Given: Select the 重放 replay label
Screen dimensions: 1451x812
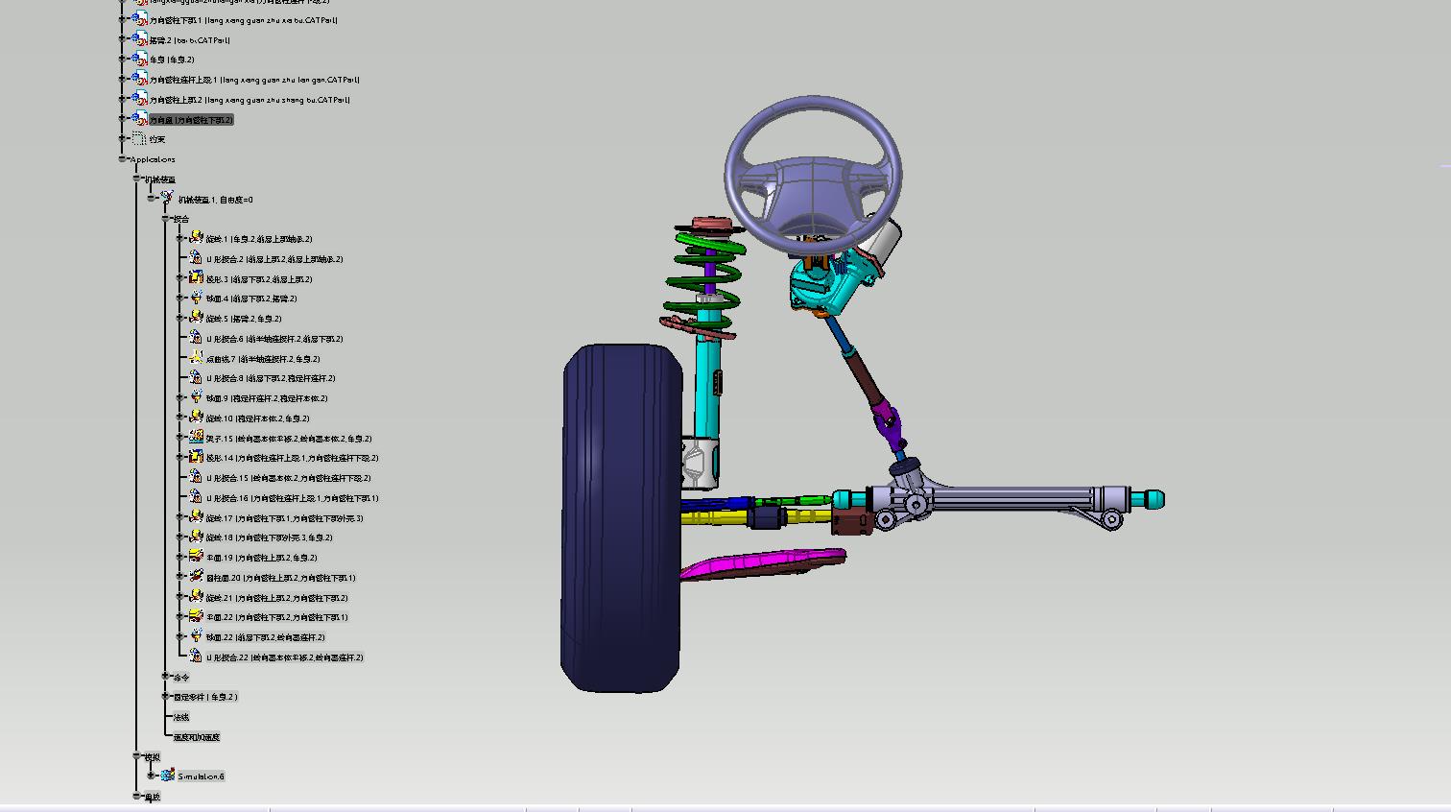Looking at the screenshot, I should (152, 797).
